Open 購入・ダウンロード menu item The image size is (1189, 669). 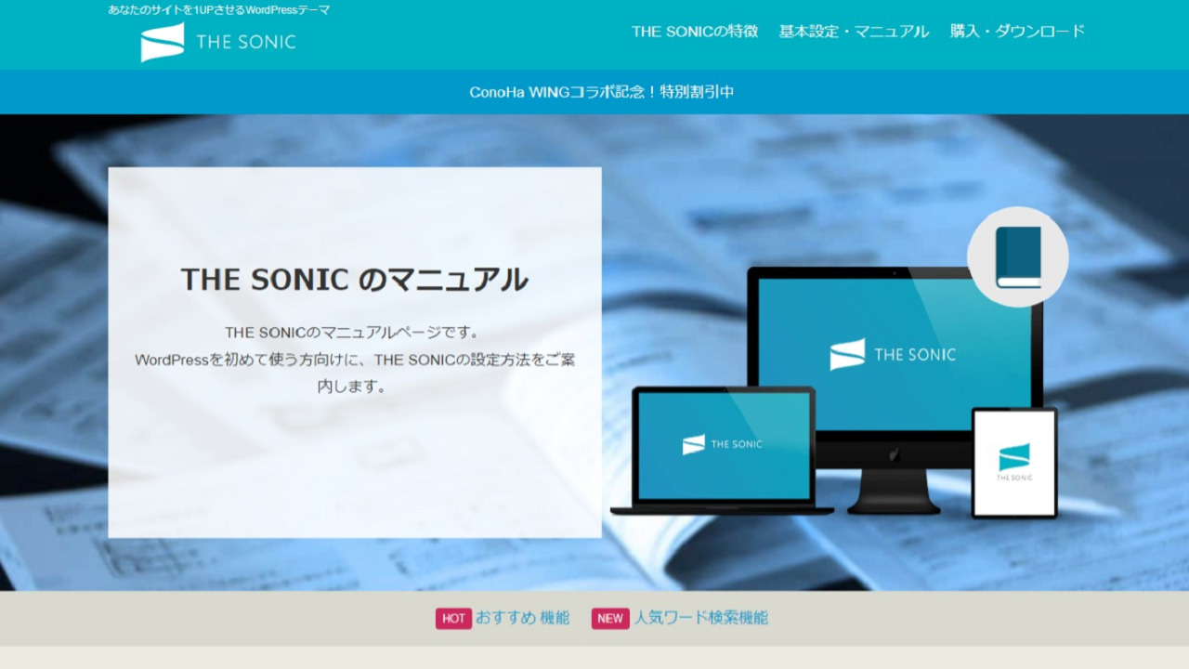click(1017, 32)
